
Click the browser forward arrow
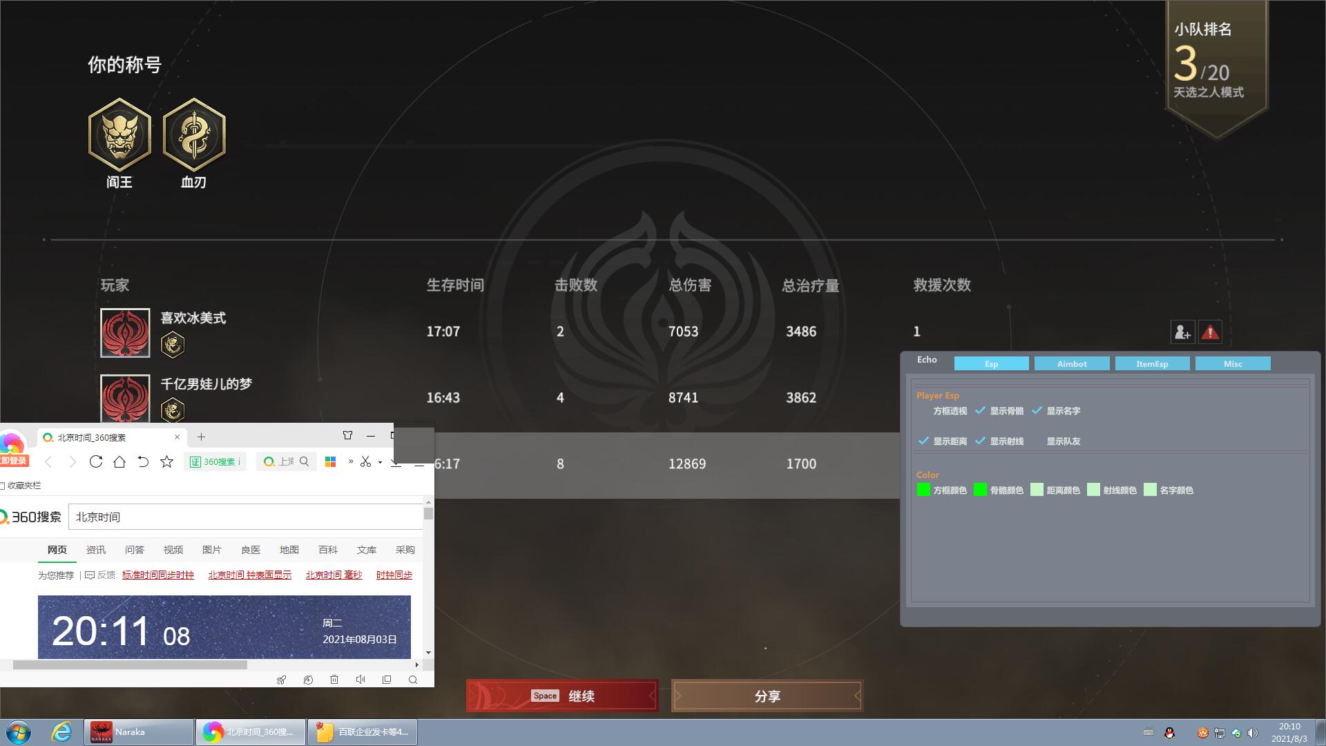tap(73, 462)
